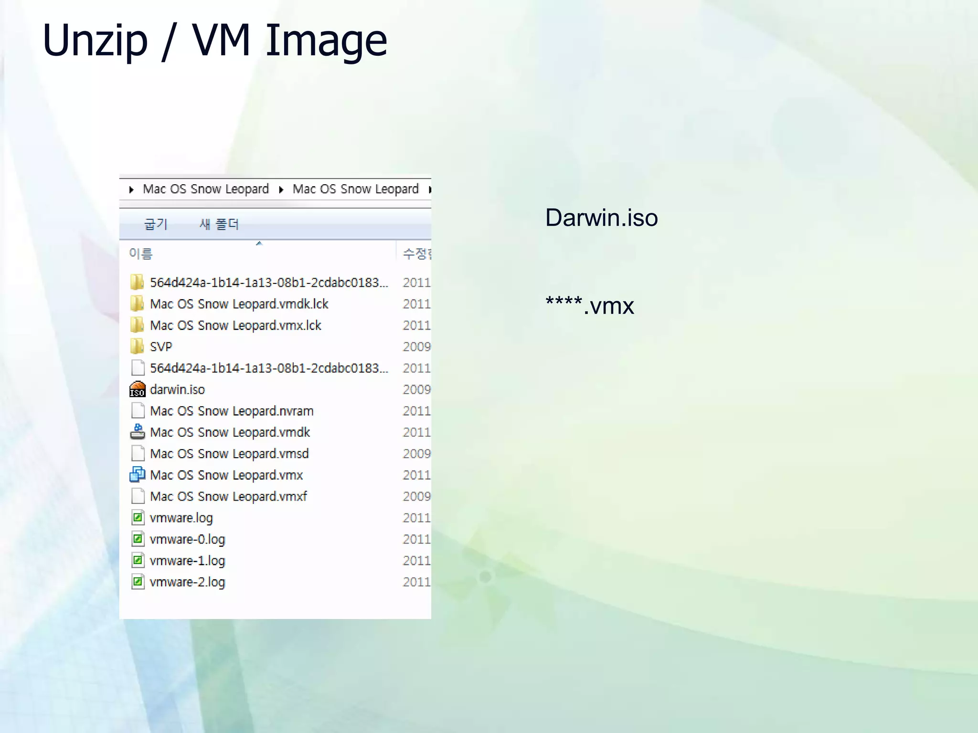The image size is (978, 733).
Task: Select Mac OS Snow Leopard.vmx file name
Action: click(226, 475)
